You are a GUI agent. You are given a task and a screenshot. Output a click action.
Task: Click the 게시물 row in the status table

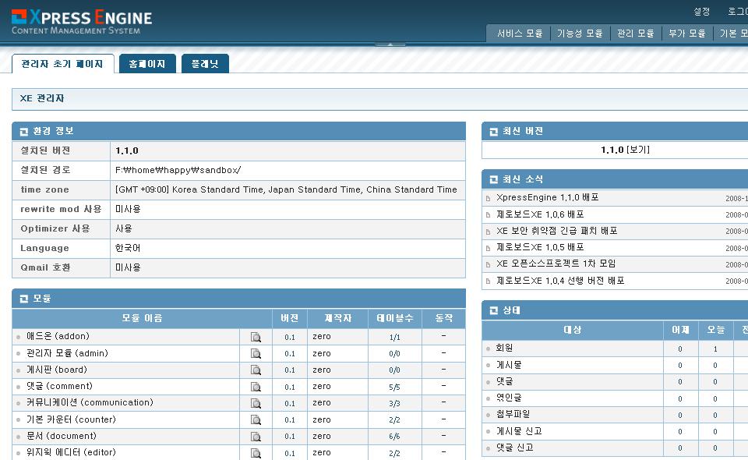[x=615, y=365]
